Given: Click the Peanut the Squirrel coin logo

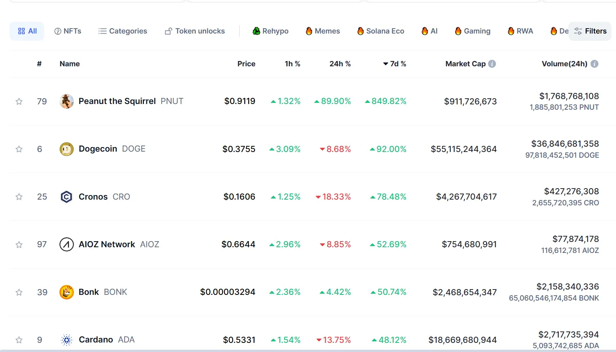Looking at the screenshot, I should pyautogui.click(x=67, y=101).
